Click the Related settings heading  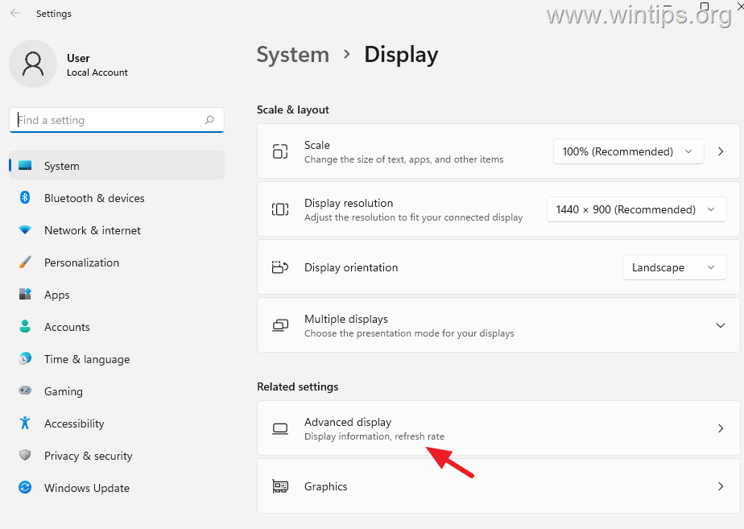tap(297, 386)
